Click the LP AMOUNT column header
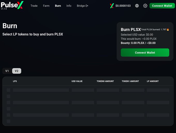 153,81
